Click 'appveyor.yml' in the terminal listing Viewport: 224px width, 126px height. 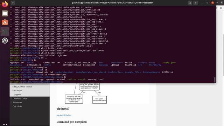pyautogui.click(x=17, y=63)
